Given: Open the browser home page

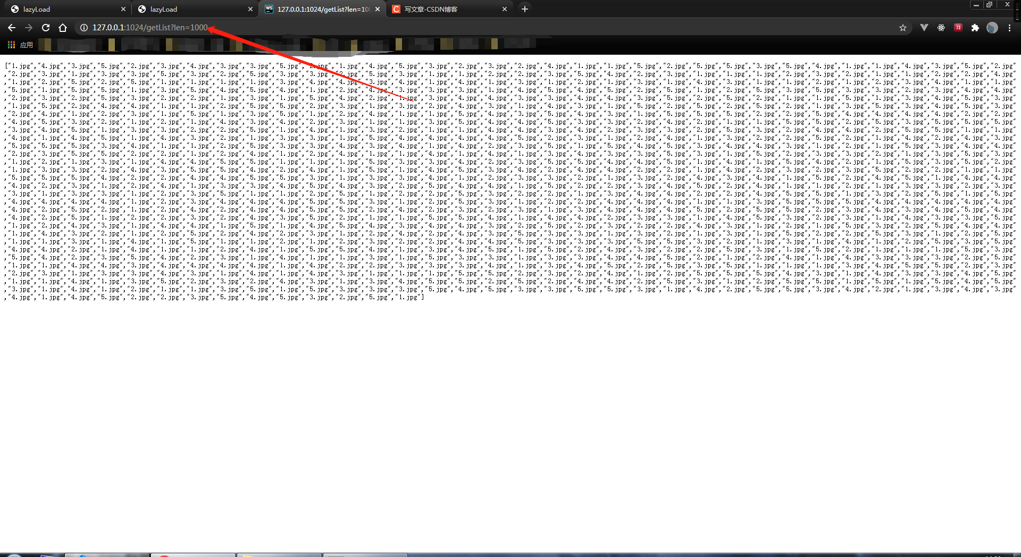Looking at the screenshot, I should point(63,28).
